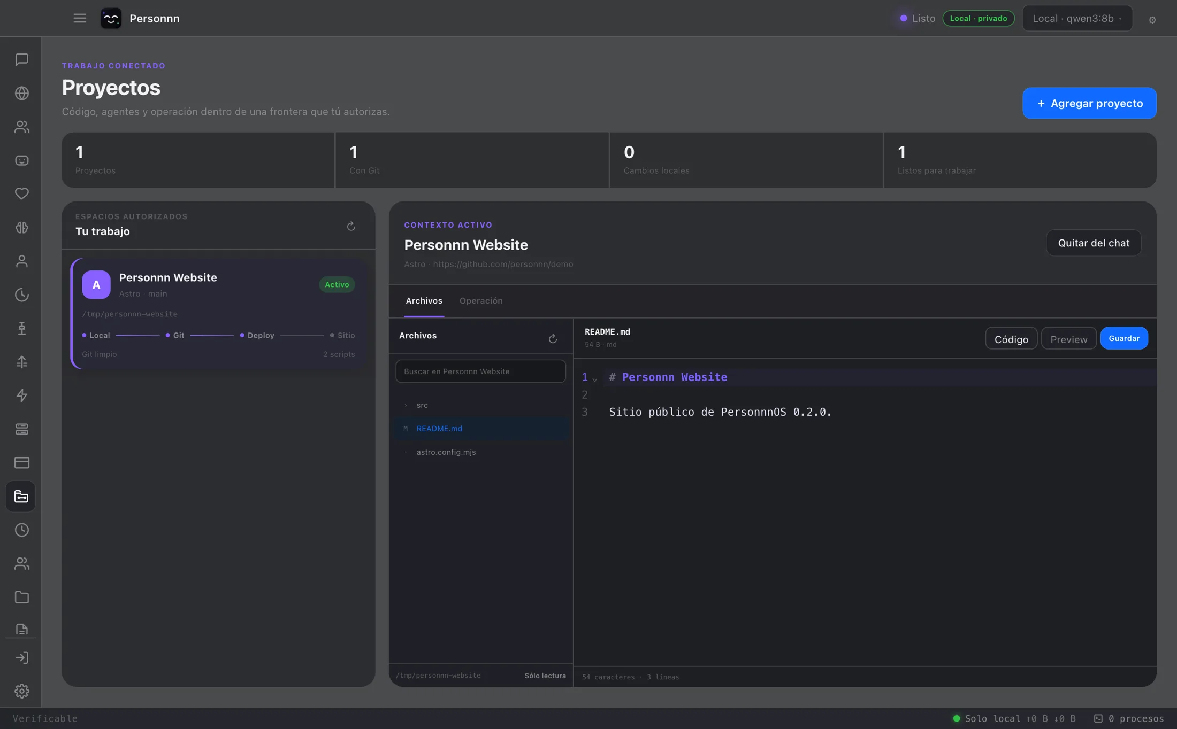
Task: Click the Git pipeline step
Action: [x=175, y=335]
